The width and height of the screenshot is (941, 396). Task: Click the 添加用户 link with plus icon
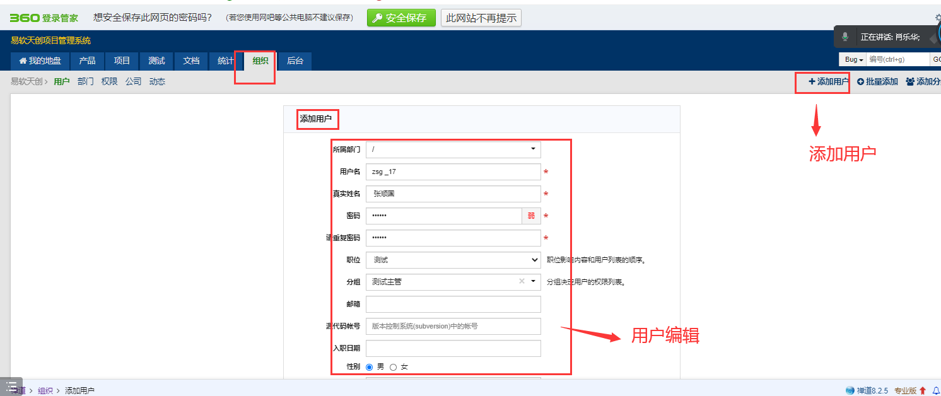coord(828,81)
